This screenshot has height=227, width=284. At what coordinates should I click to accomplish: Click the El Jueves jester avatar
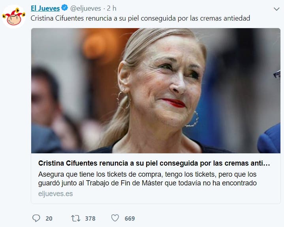pos(13,17)
